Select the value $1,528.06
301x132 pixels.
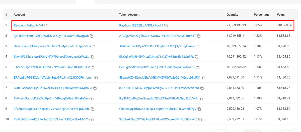coord(283,46)
